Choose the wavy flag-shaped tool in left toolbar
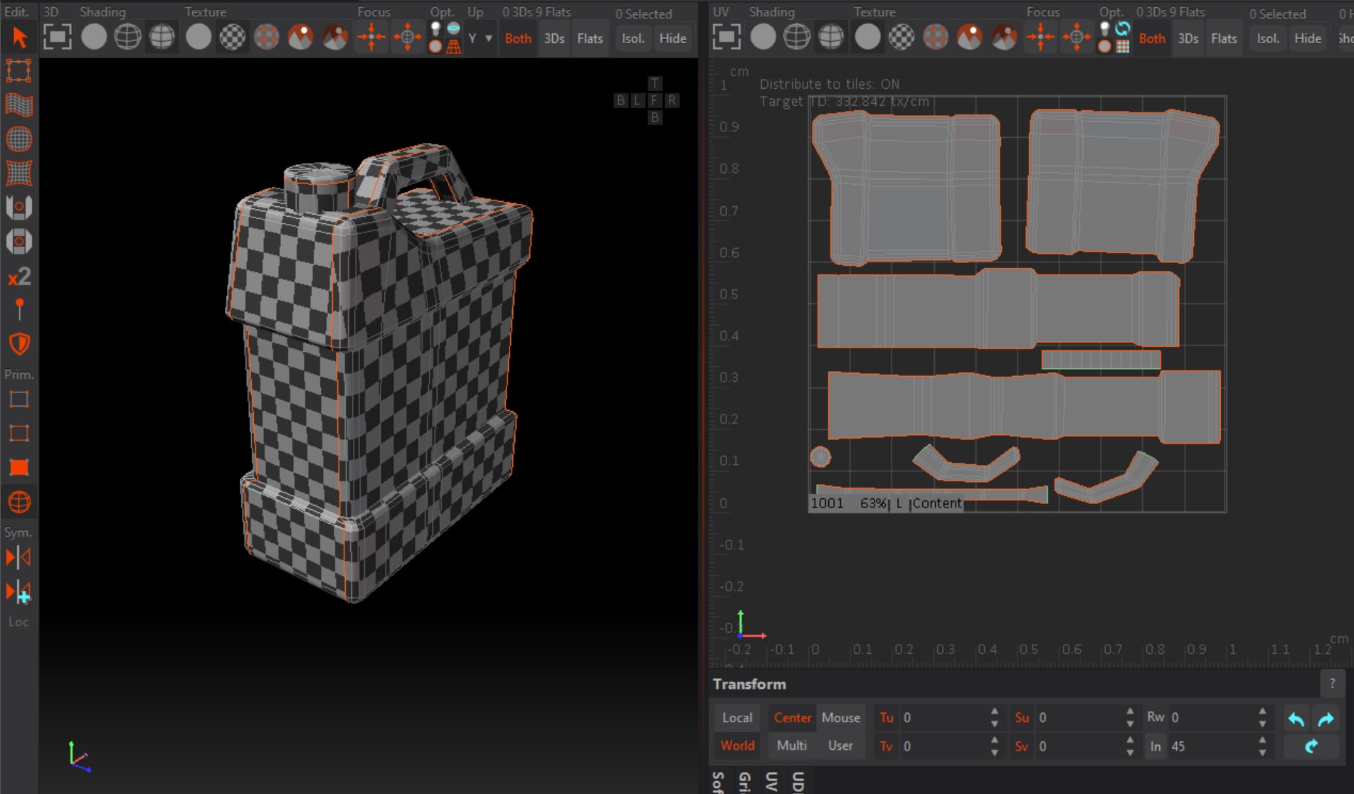This screenshot has width=1354, height=794. (19, 104)
